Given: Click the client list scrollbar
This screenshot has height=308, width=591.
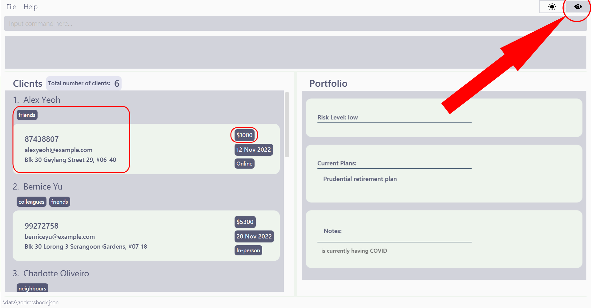Looking at the screenshot, I should click(x=287, y=125).
